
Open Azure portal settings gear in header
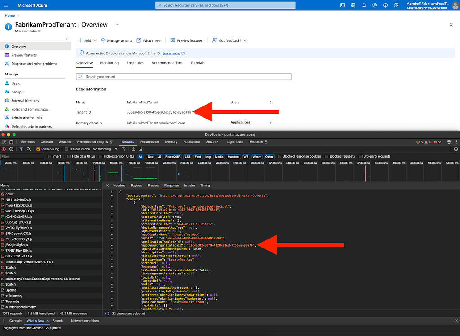point(375,5)
